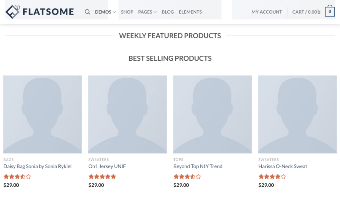
Task: Open the site search icon
Action: click(87, 11)
